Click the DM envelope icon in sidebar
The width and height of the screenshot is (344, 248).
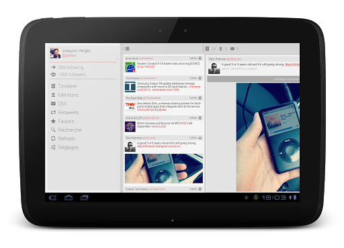(53, 104)
